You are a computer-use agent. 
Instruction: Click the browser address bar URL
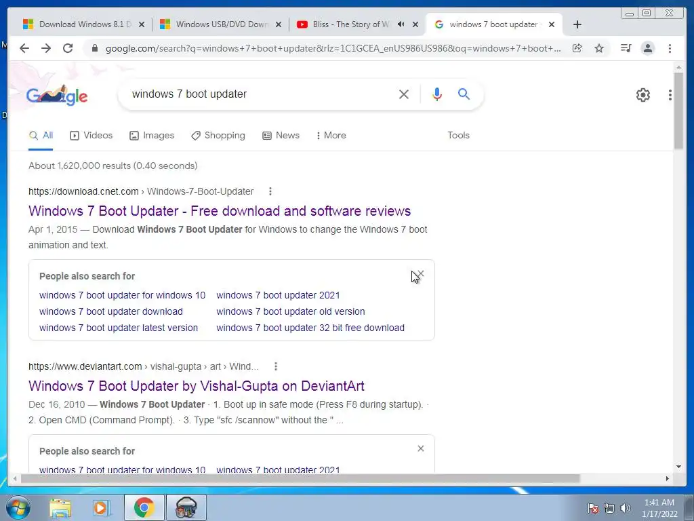click(x=333, y=48)
